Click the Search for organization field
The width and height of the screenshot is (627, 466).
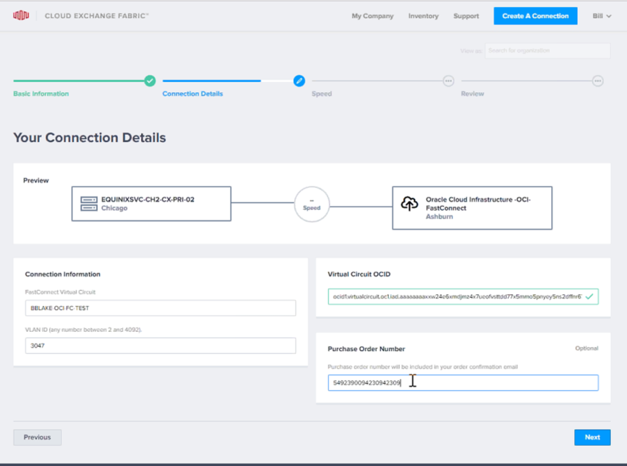point(548,51)
